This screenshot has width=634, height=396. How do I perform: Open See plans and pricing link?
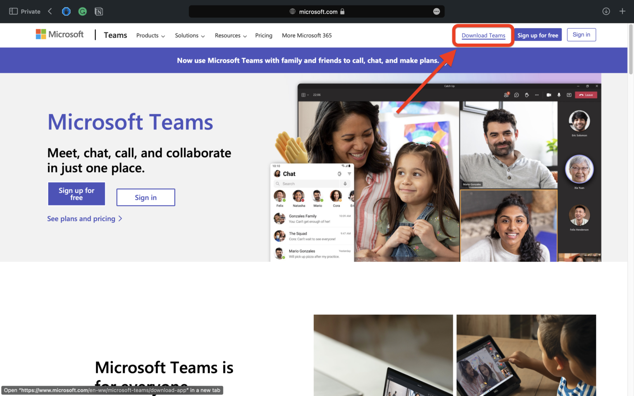click(81, 218)
